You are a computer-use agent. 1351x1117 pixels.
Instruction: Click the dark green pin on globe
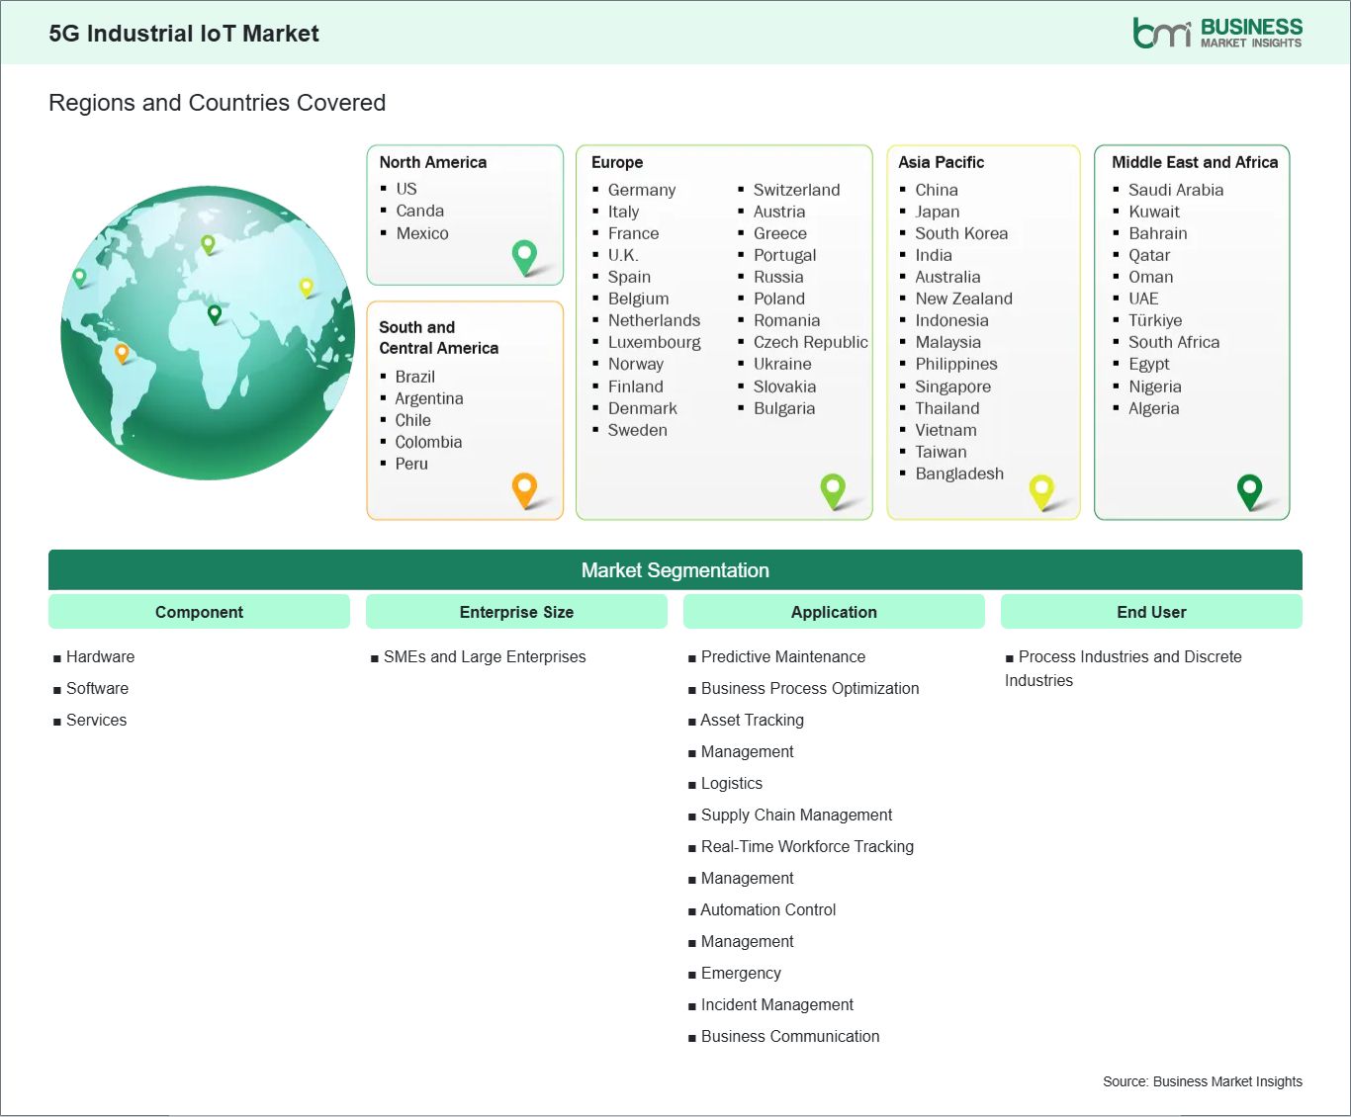(x=215, y=313)
